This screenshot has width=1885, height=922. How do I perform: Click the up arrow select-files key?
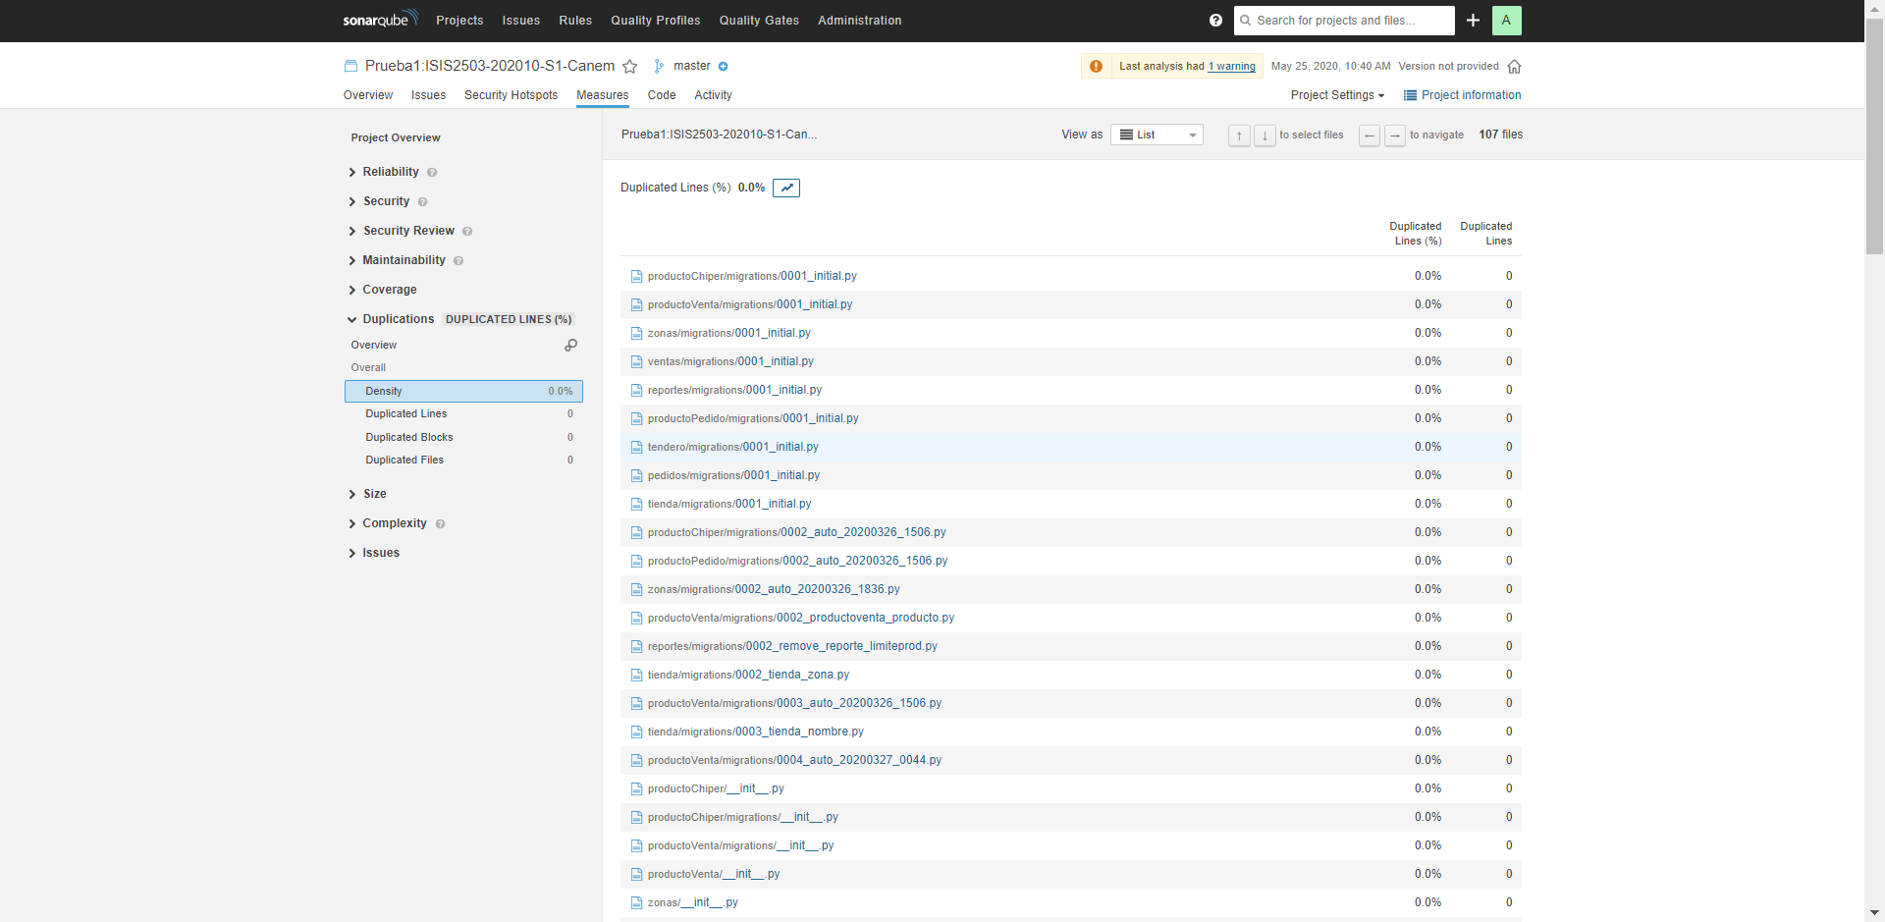point(1239,136)
